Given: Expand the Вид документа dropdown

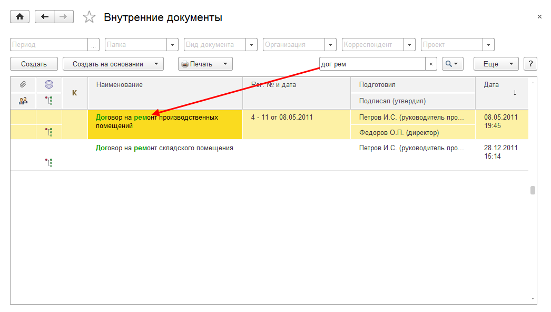Looking at the screenshot, I should (252, 45).
